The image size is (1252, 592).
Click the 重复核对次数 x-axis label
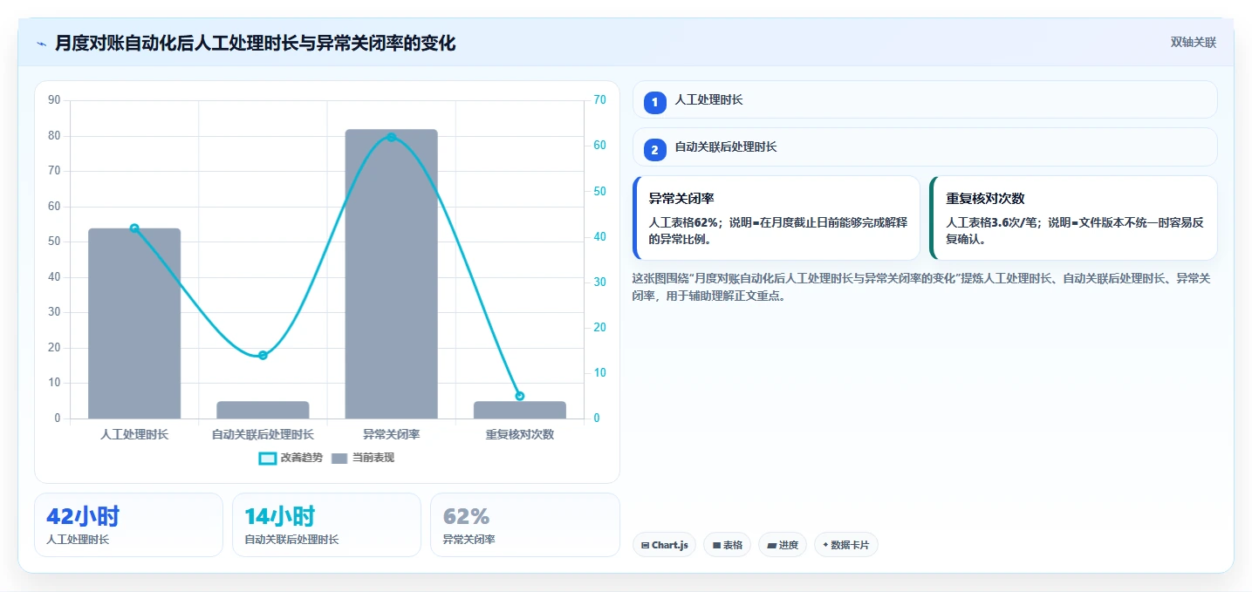click(519, 434)
